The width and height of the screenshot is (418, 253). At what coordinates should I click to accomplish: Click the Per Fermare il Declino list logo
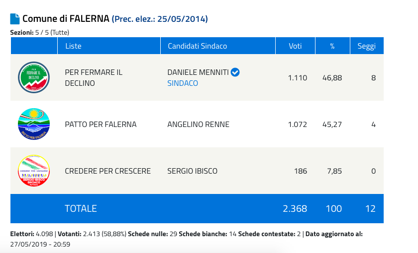coord(34,77)
